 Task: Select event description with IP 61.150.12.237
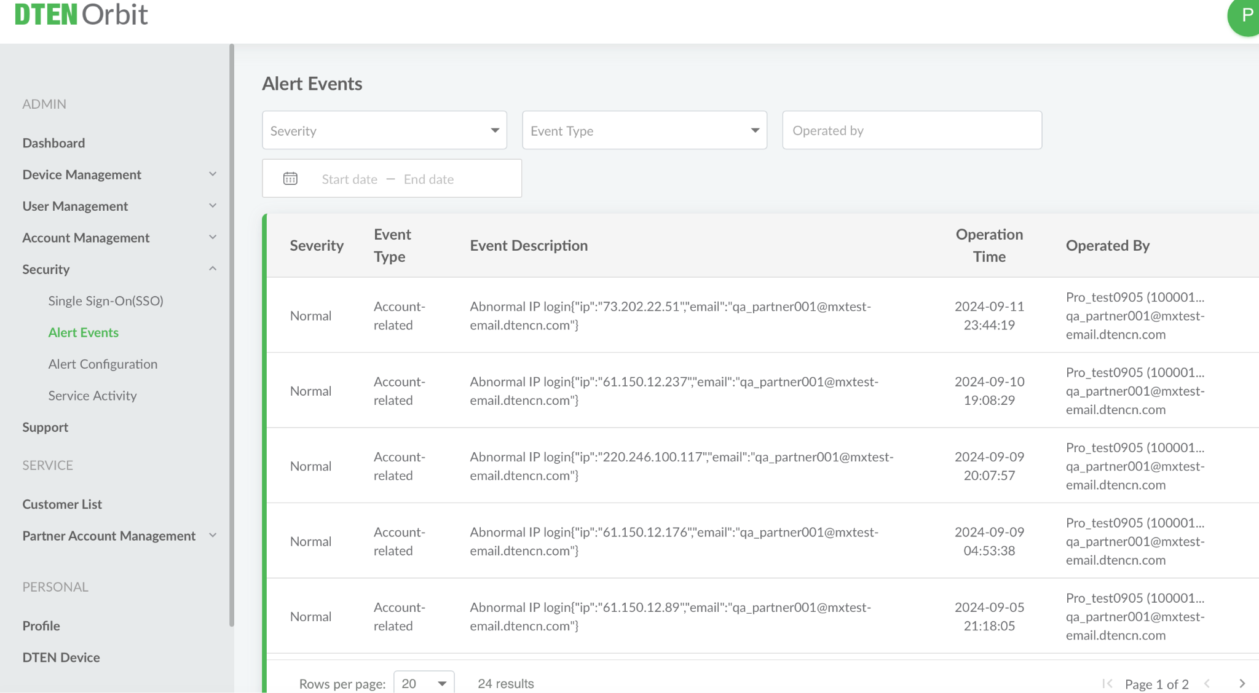coord(674,391)
